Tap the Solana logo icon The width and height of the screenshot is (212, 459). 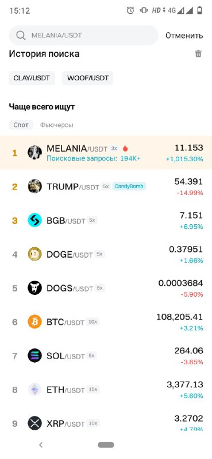pos(34,356)
